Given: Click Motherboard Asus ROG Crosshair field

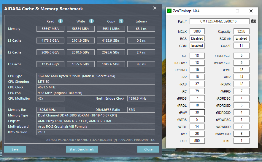Looking at the screenshot, I should 96,127.
